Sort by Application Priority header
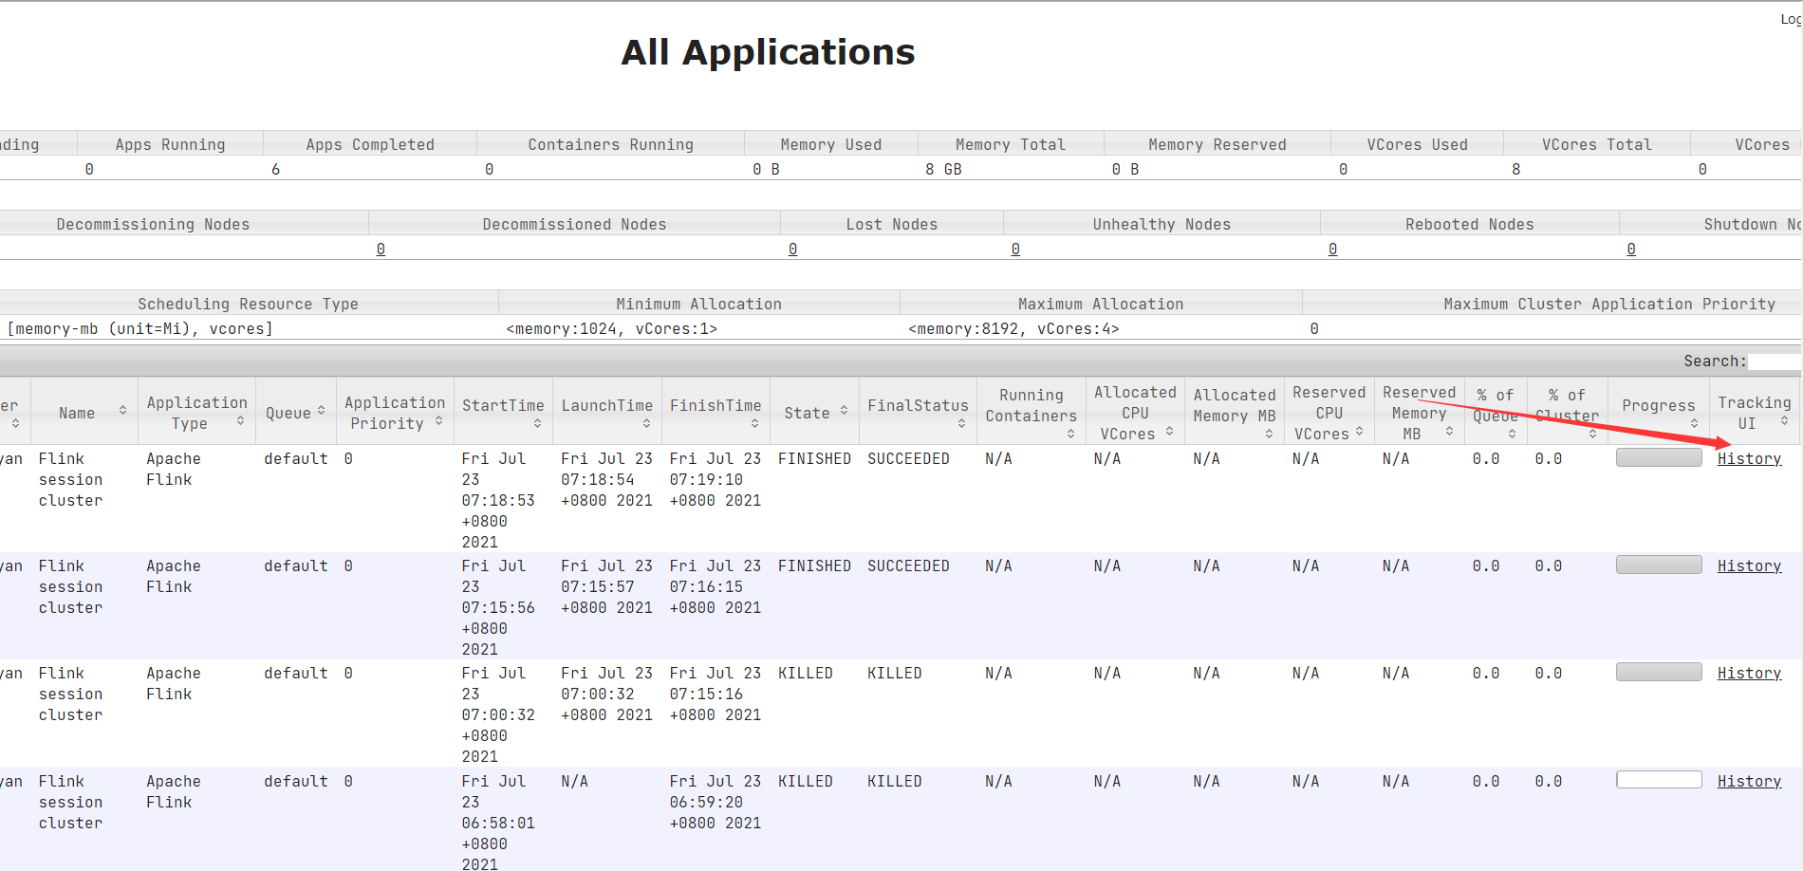The height and width of the screenshot is (871, 1803). click(395, 413)
